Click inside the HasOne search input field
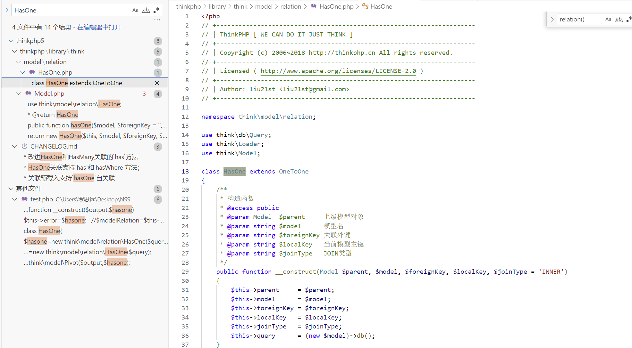The width and height of the screenshot is (632, 348). click(x=71, y=10)
